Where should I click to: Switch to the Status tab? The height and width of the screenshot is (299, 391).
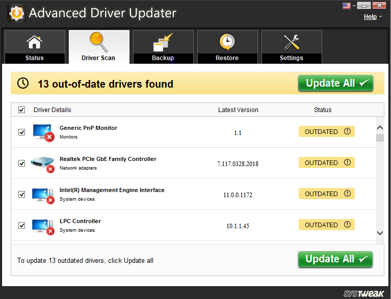coord(35,47)
